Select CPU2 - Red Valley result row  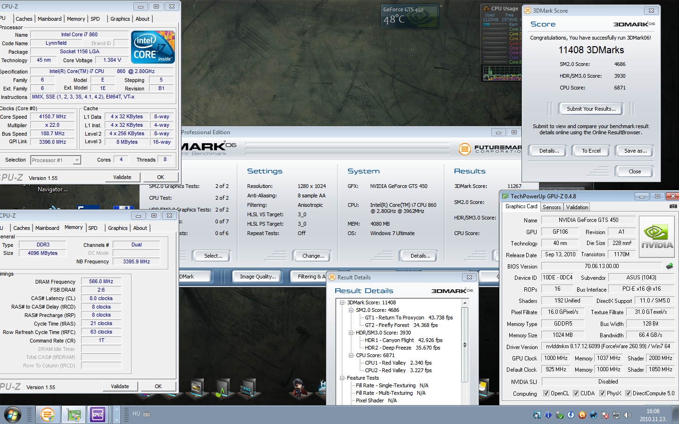(398, 370)
